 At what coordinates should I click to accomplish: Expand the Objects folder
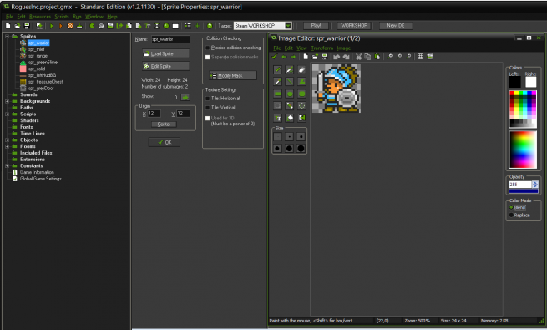7,140
